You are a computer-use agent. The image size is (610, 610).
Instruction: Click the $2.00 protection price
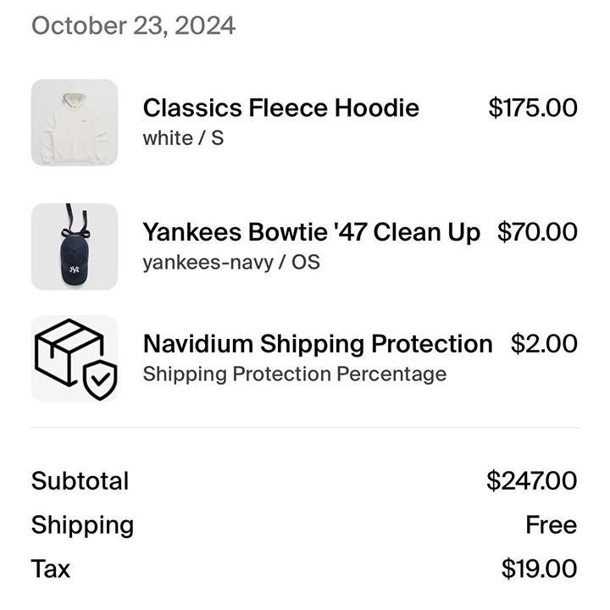[x=544, y=344]
